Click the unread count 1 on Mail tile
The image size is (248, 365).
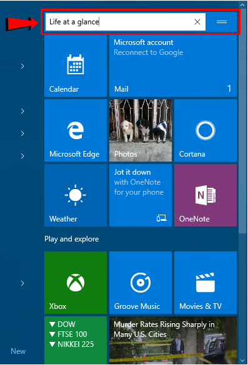[x=229, y=89]
